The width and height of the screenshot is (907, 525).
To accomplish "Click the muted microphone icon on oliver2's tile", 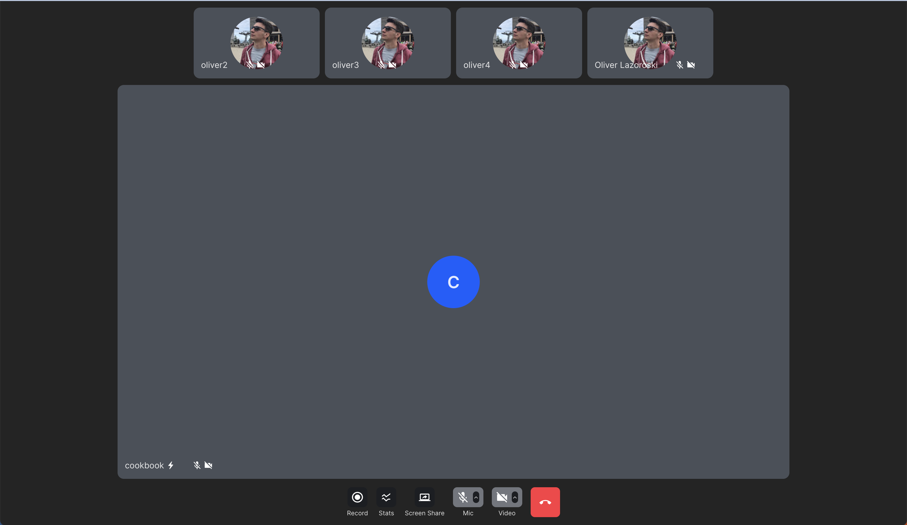I will tap(250, 65).
